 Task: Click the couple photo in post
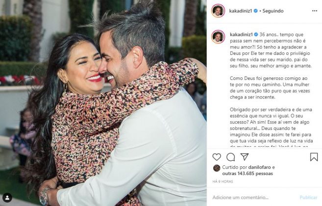(x=103, y=103)
